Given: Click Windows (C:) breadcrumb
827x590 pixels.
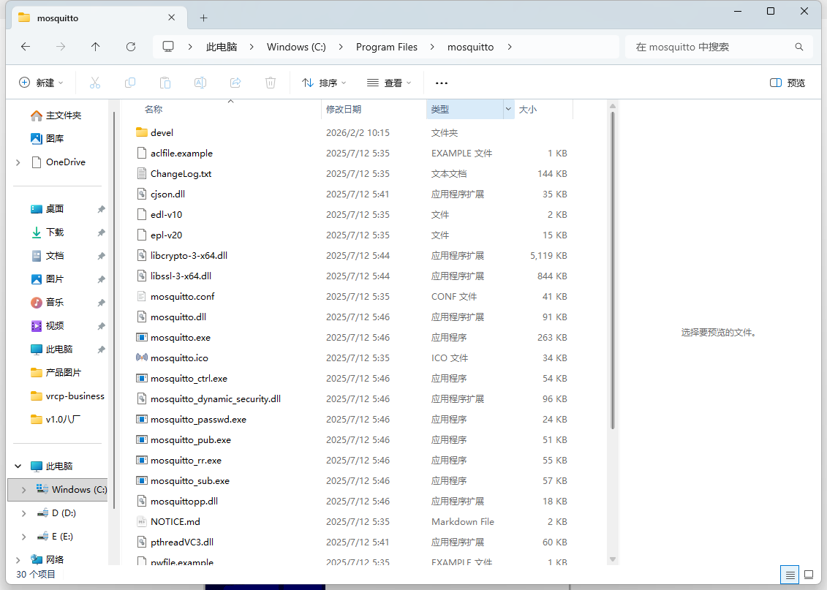Looking at the screenshot, I should (x=296, y=47).
